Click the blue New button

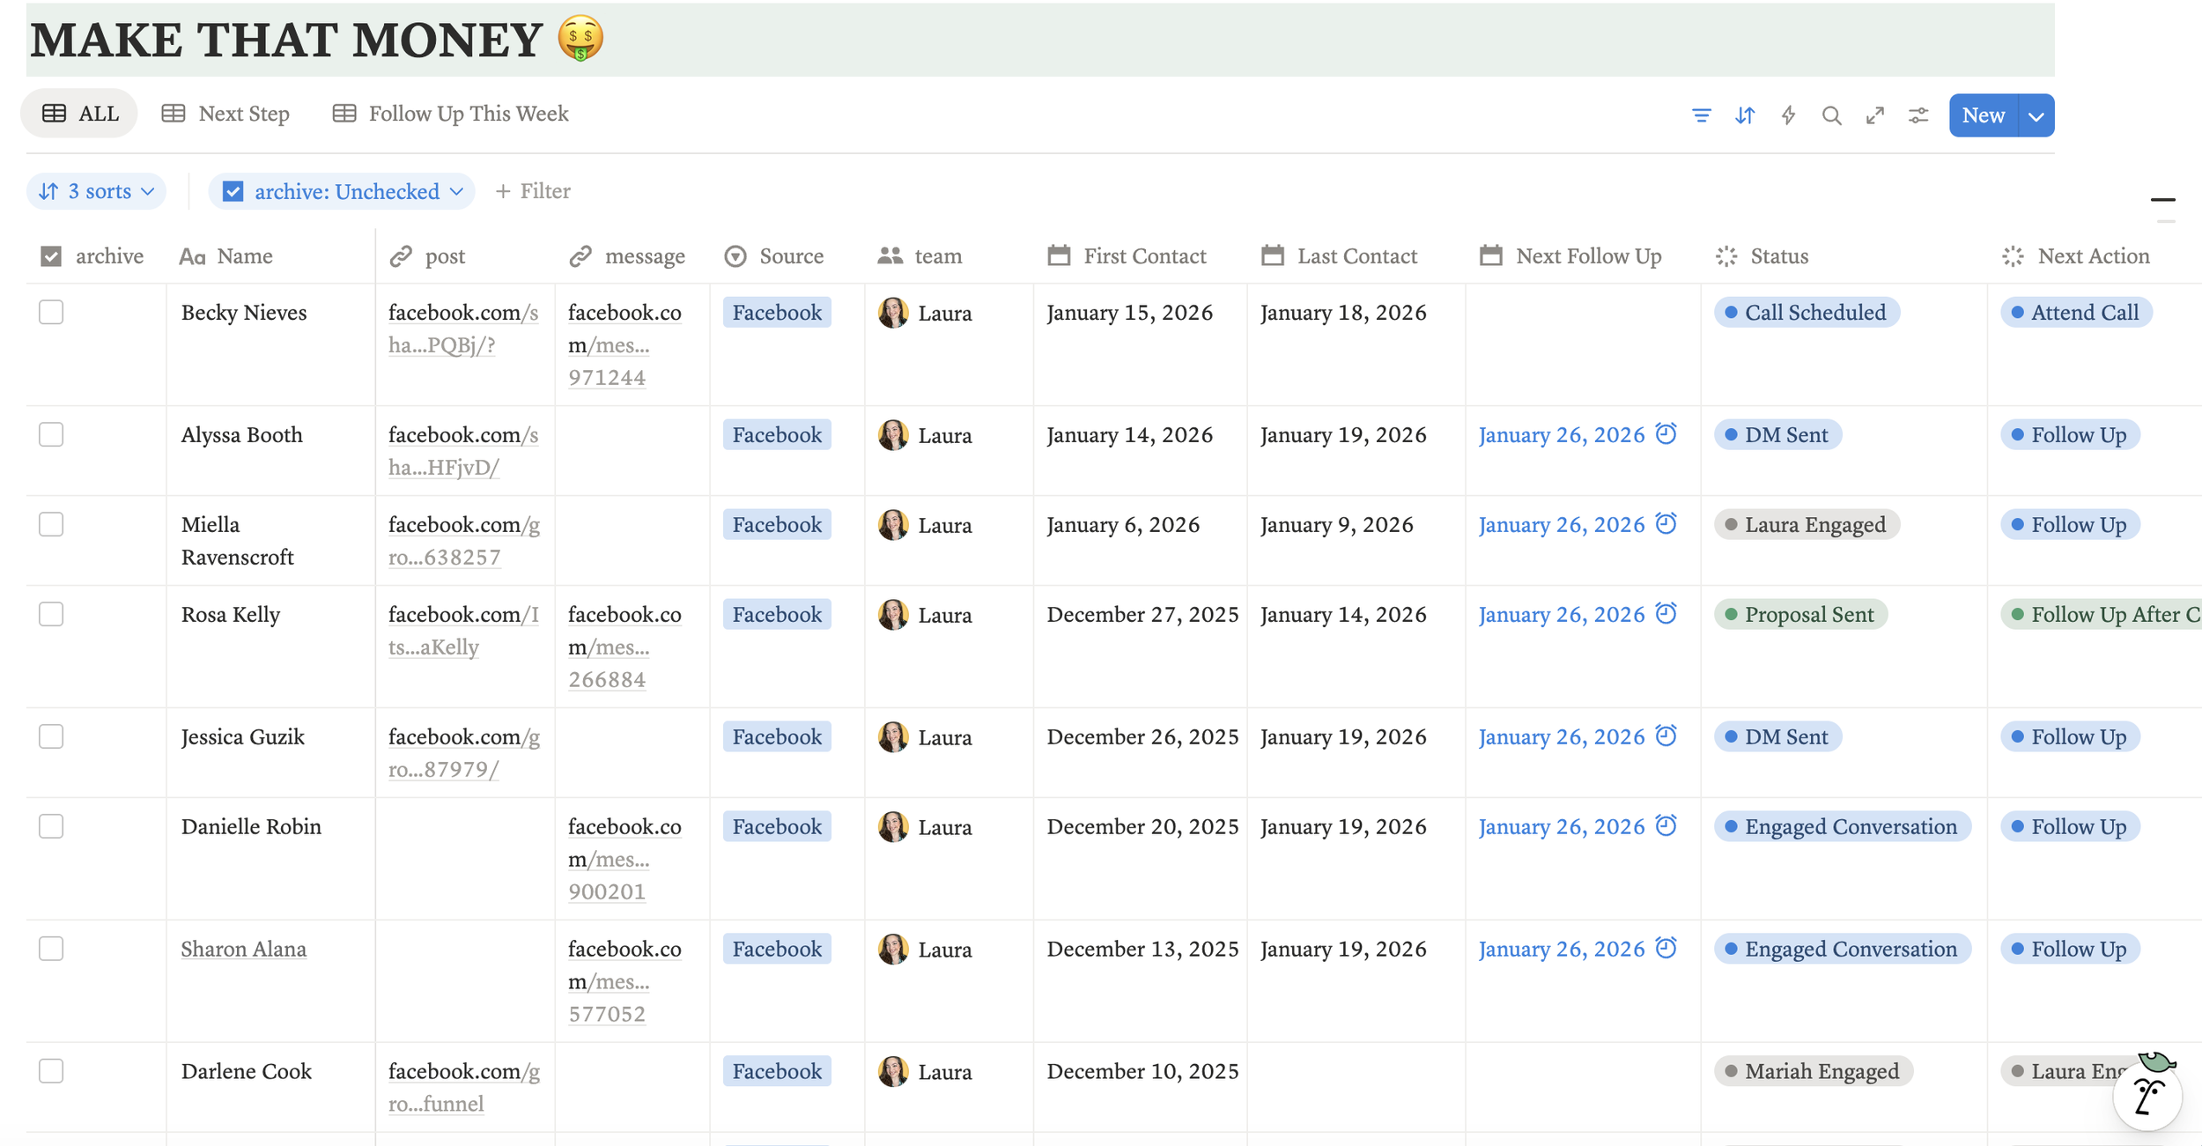[1983, 115]
